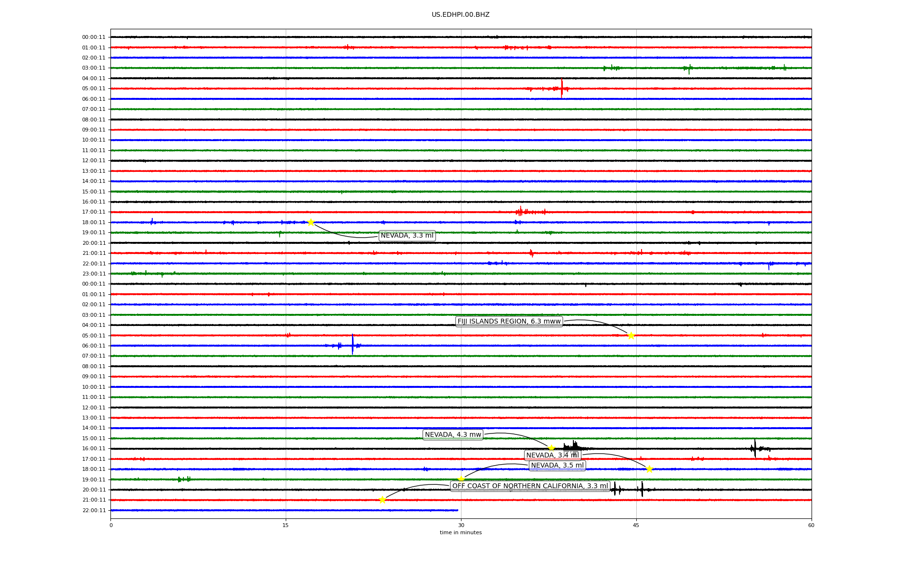Click the yellow star on the 21:00:11 red trace
This screenshot has width=922, height=576.
click(x=382, y=500)
